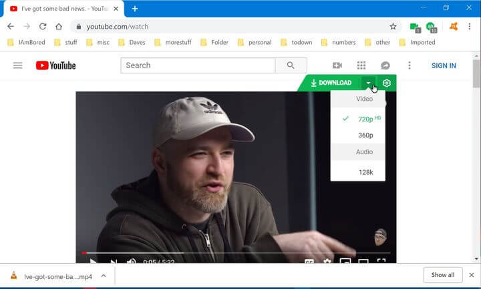Open the Daves bookmarks folder

pyautogui.click(x=132, y=42)
